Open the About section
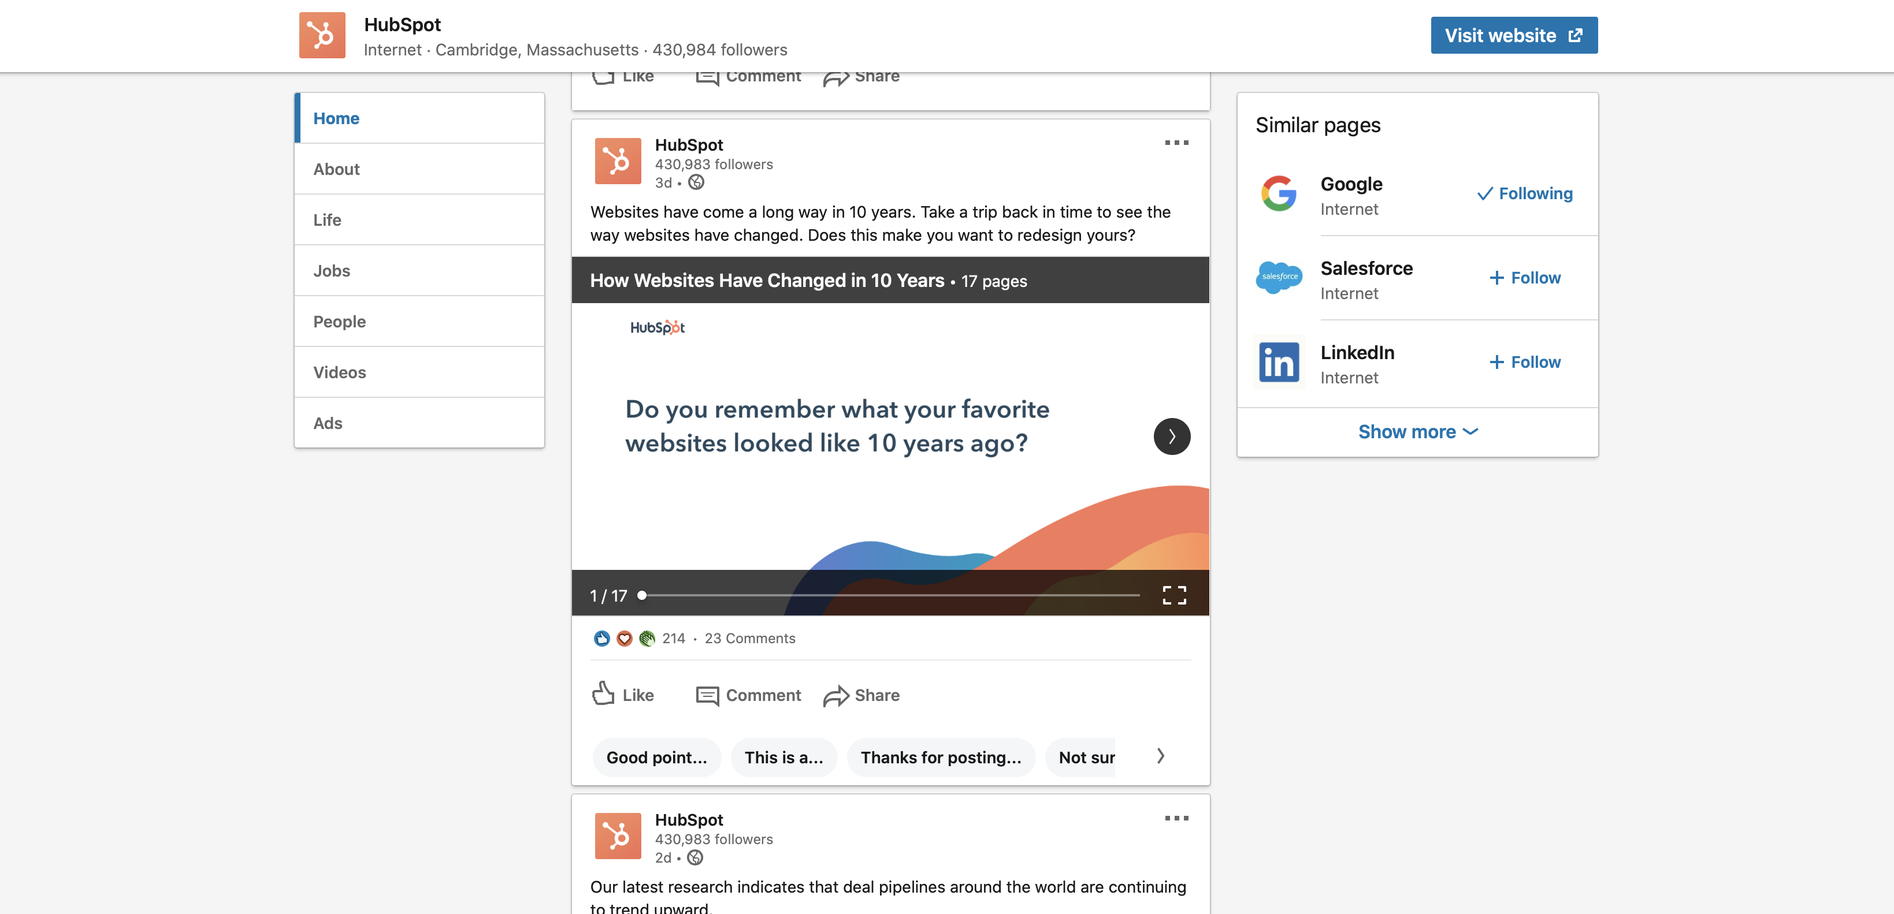 tap(419, 169)
